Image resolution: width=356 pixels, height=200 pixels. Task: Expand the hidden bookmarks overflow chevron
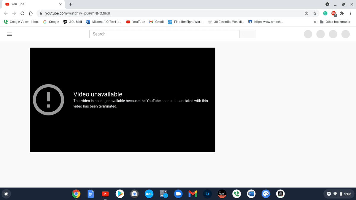point(315,22)
